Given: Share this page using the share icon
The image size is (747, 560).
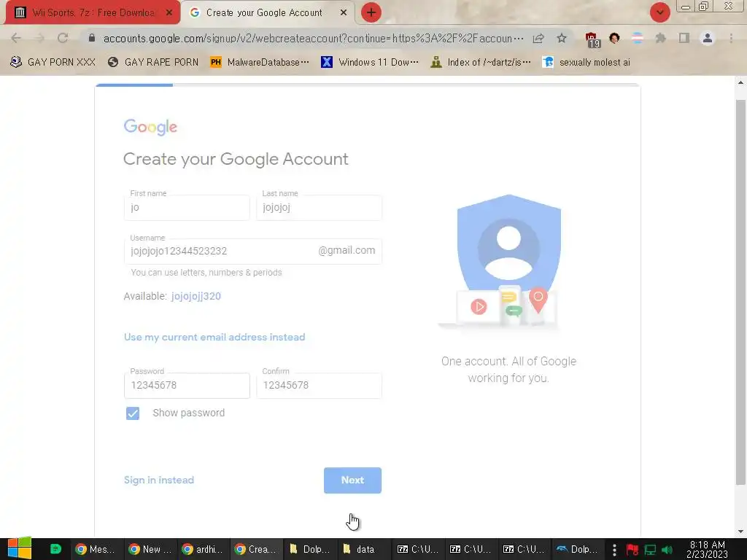Looking at the screenshot, I should coord(538,38).
